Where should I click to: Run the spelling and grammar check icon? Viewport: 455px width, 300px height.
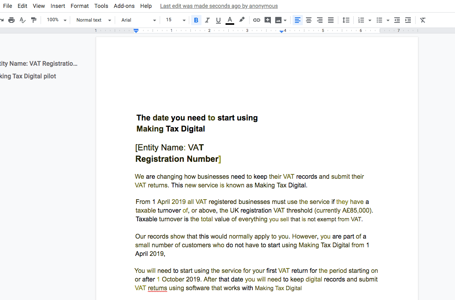coord(22,20)
